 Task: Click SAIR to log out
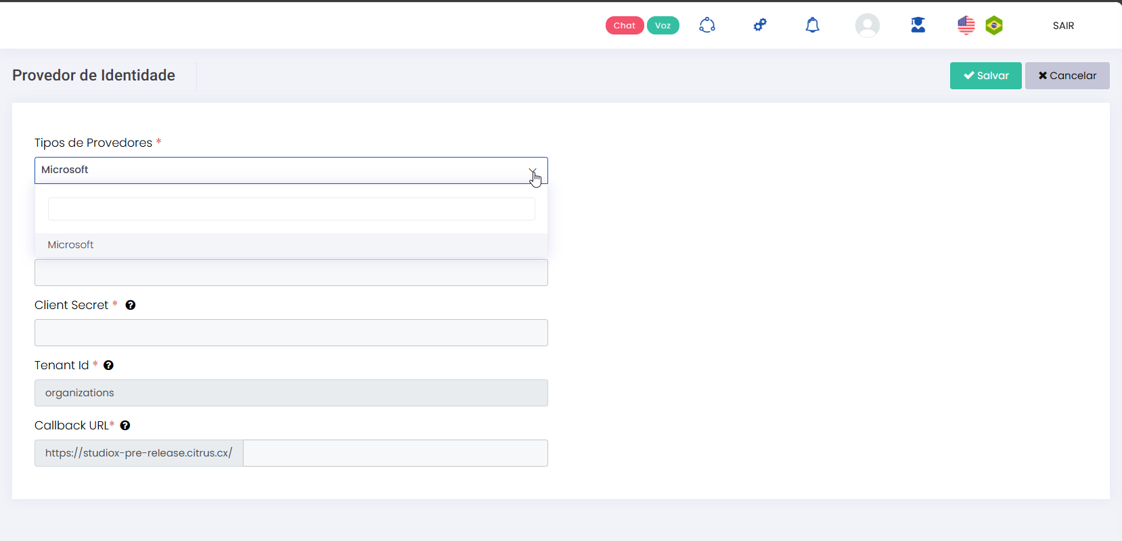click(1063, 26)
